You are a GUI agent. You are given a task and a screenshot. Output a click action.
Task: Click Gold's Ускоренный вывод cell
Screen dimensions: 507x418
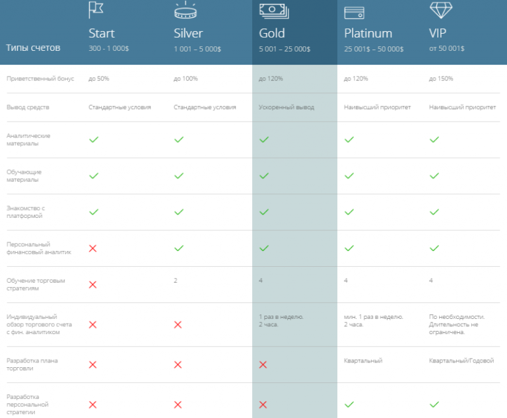[286, 107]
